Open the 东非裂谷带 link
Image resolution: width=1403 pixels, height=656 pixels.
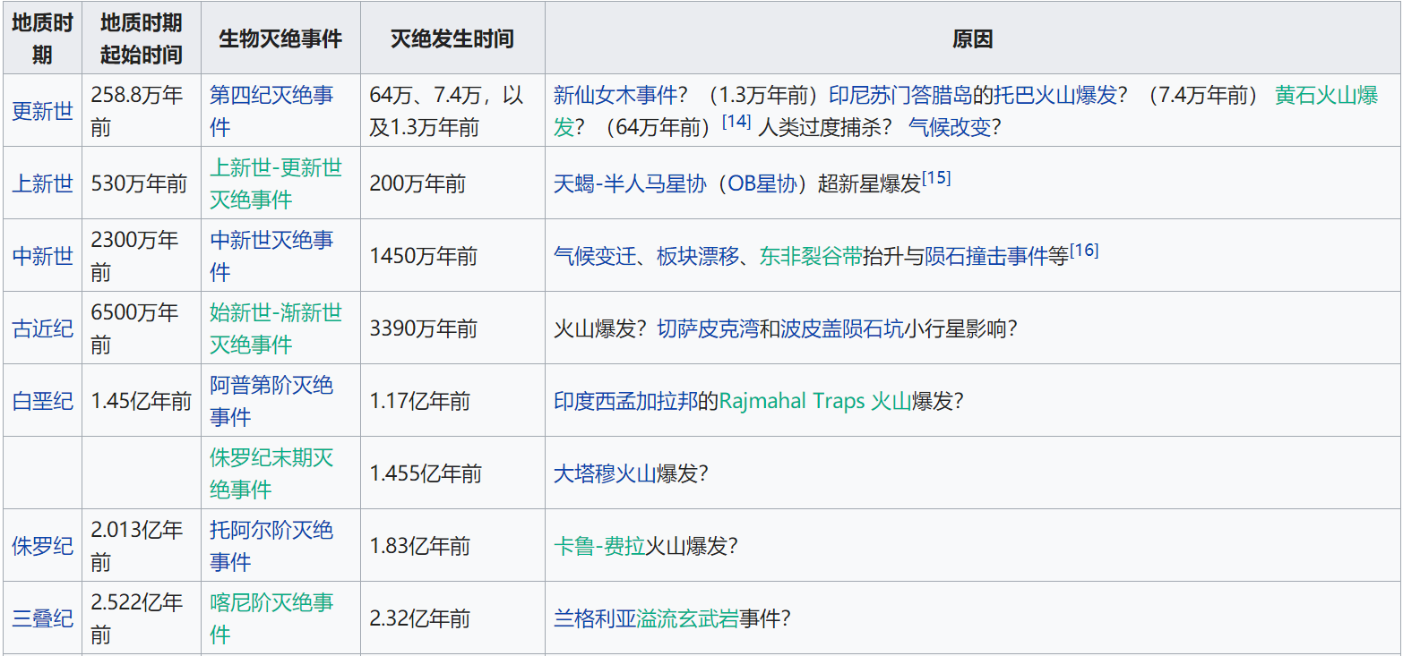tap(811, 257)
